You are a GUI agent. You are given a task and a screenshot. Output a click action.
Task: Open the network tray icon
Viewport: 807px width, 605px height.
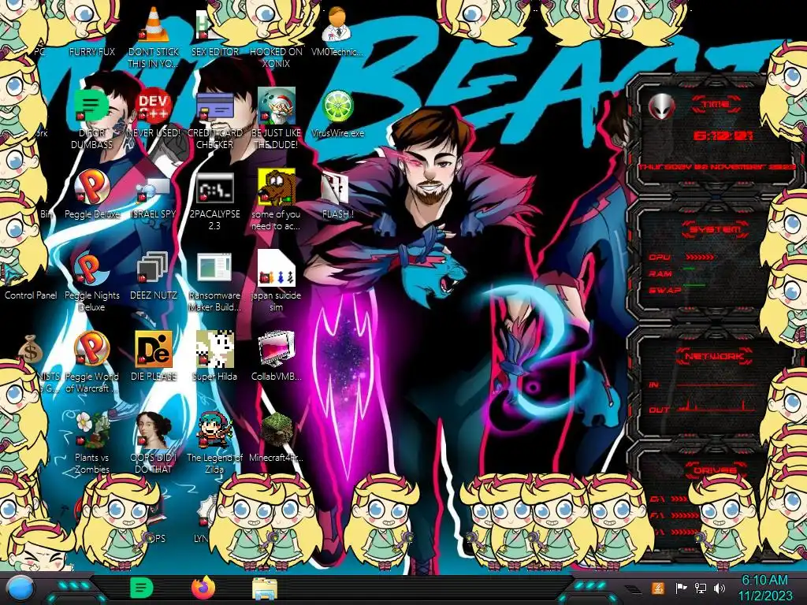[700, 588]
